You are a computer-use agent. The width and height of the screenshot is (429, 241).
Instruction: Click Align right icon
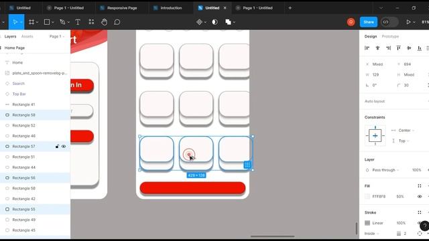click(388, 48)
